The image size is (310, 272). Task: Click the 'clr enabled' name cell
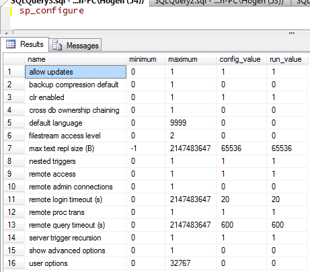[x=75, y=97]
